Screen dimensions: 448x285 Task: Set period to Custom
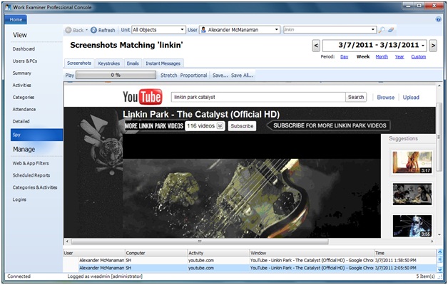[x=419, y=57]
